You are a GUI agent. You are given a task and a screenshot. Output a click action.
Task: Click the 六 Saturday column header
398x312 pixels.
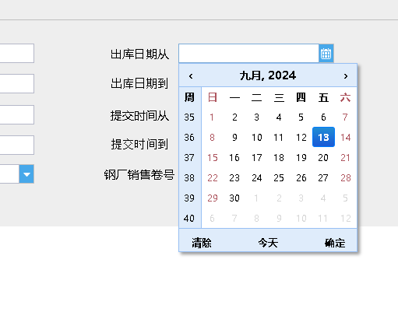[x=345, y=97]
